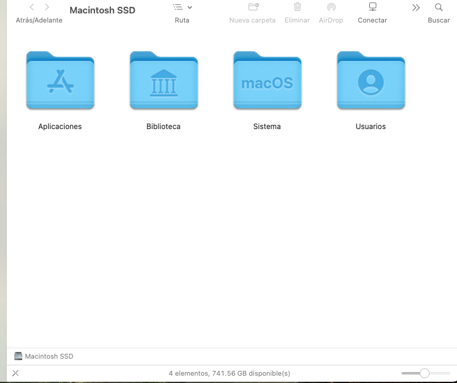
Task: Click the crossed tool icon in status bar
Action: 15,373
